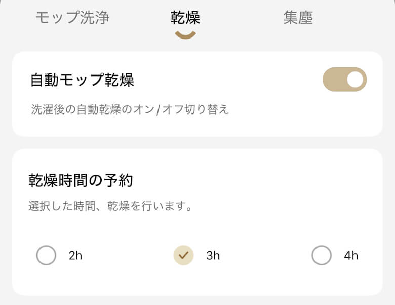Image resolution: width=395 pixels, height=305 pixels.
Task: Click the 選択した時間、乾燥を行います。 description text
Action: coord(111,207)
